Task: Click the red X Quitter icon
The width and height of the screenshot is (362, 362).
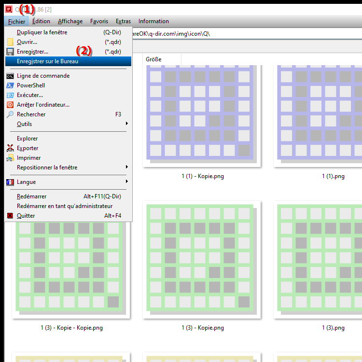Action: (10, 216)
